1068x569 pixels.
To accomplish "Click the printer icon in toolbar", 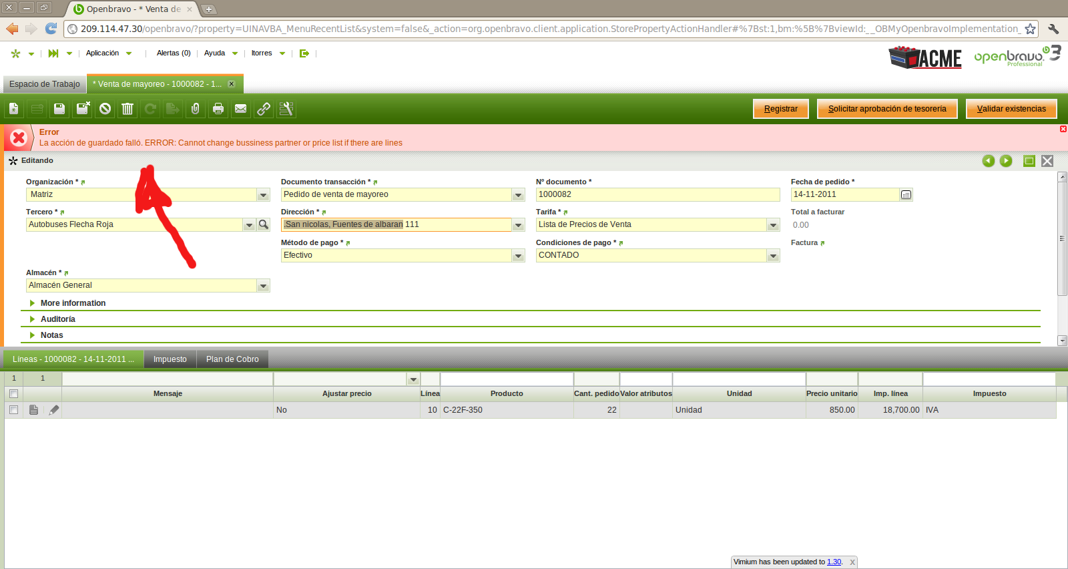I will tap(218, 109).
